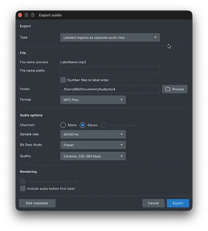This screenshot has height=231, width=208.
Task: Close the Export audio window
Action: [20, 15]
